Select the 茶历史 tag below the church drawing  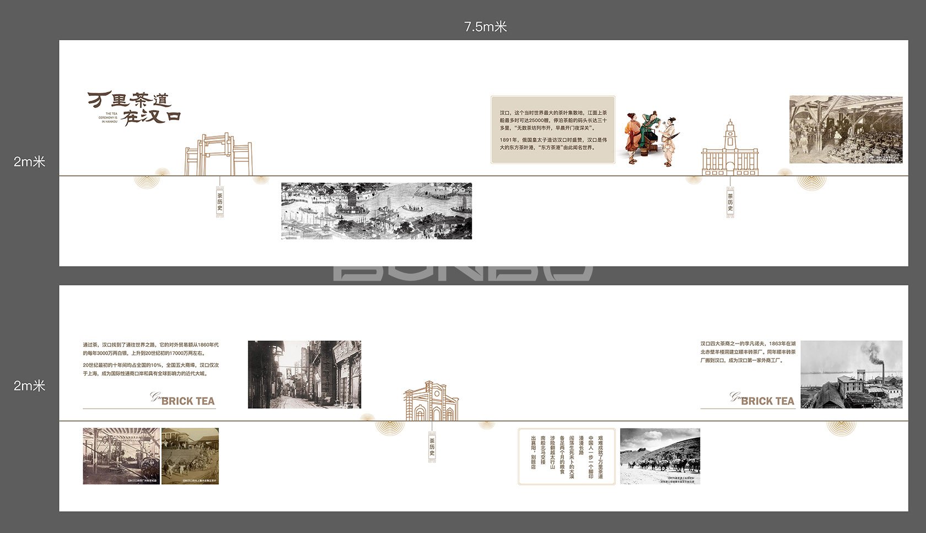click(432, 447)
